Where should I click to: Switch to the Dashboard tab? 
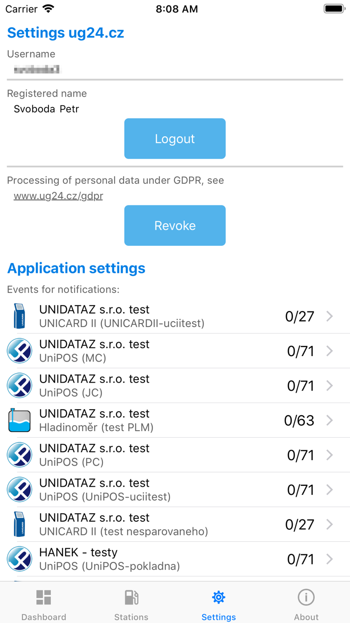pyautogui.click(x=43, y=603)
